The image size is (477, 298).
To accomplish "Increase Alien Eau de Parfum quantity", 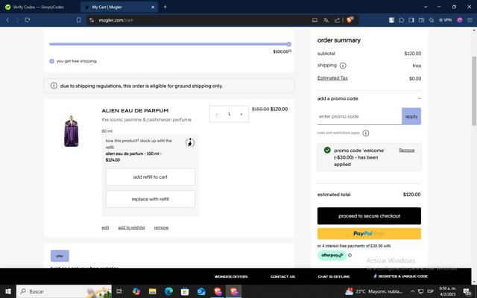I will pyautogui.click(x=241, y=114).
